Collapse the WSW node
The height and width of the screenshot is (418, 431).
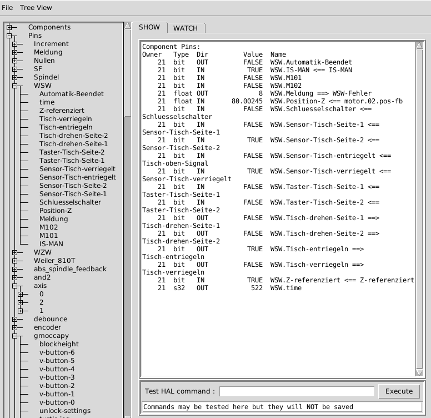point(14,86)
